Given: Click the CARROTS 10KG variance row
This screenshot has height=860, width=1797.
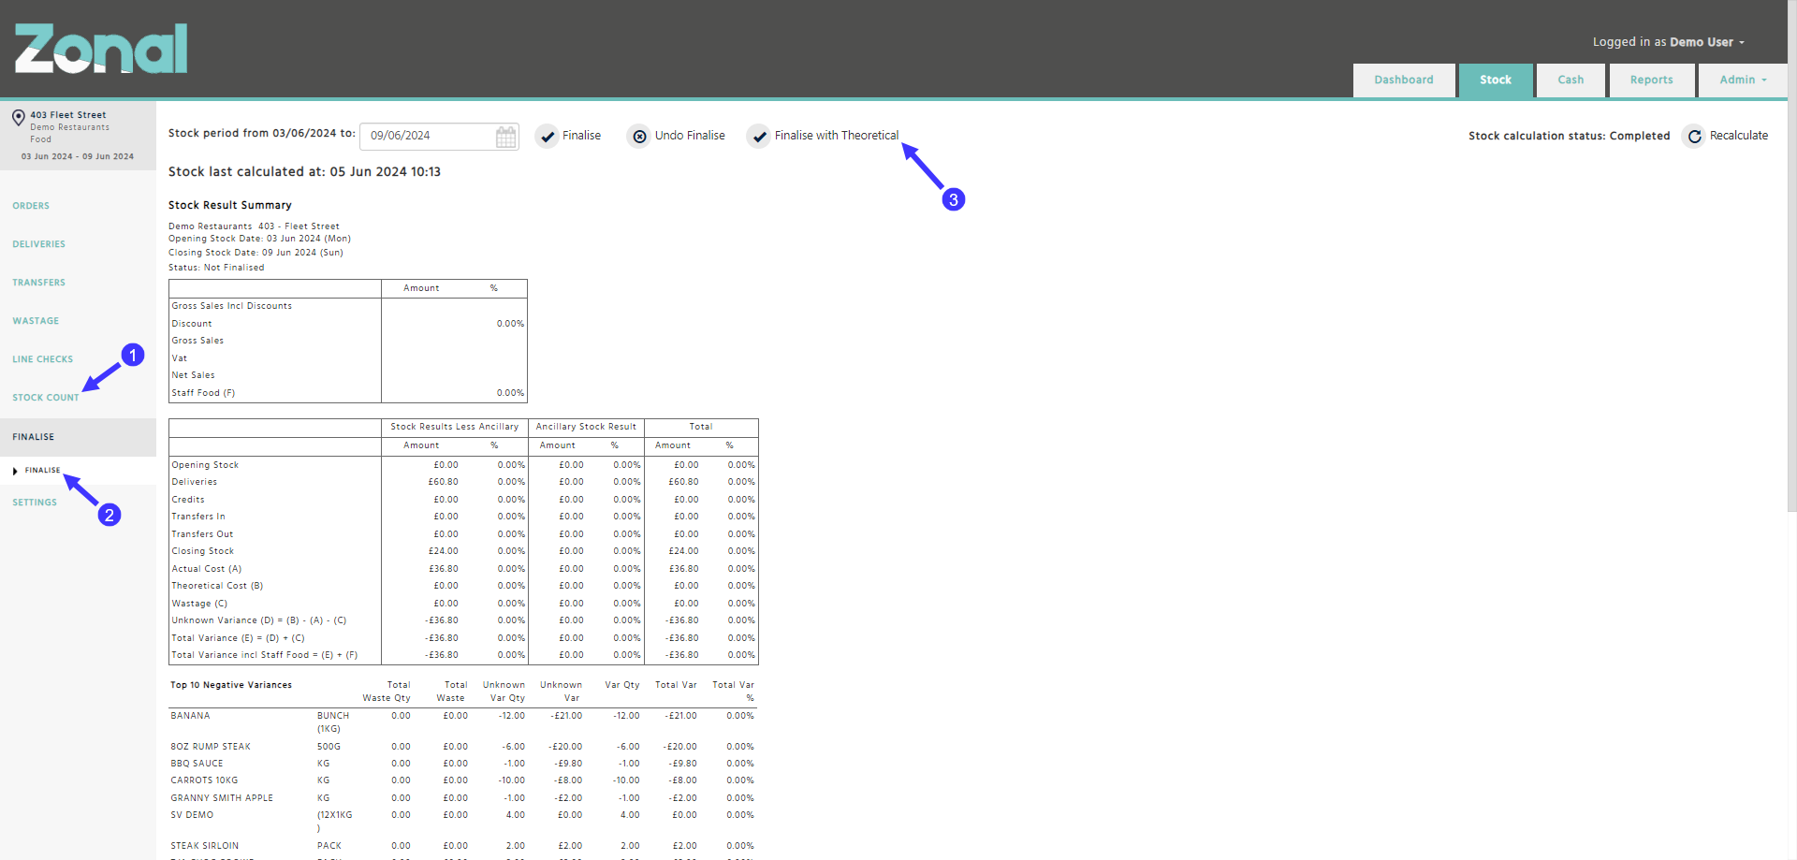Looking at the screenshot, I should (x=462, y=780).
